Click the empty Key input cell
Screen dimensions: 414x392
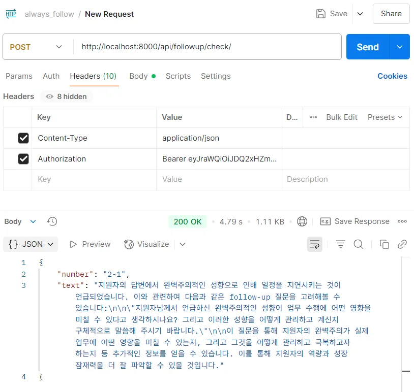point(94,180)
